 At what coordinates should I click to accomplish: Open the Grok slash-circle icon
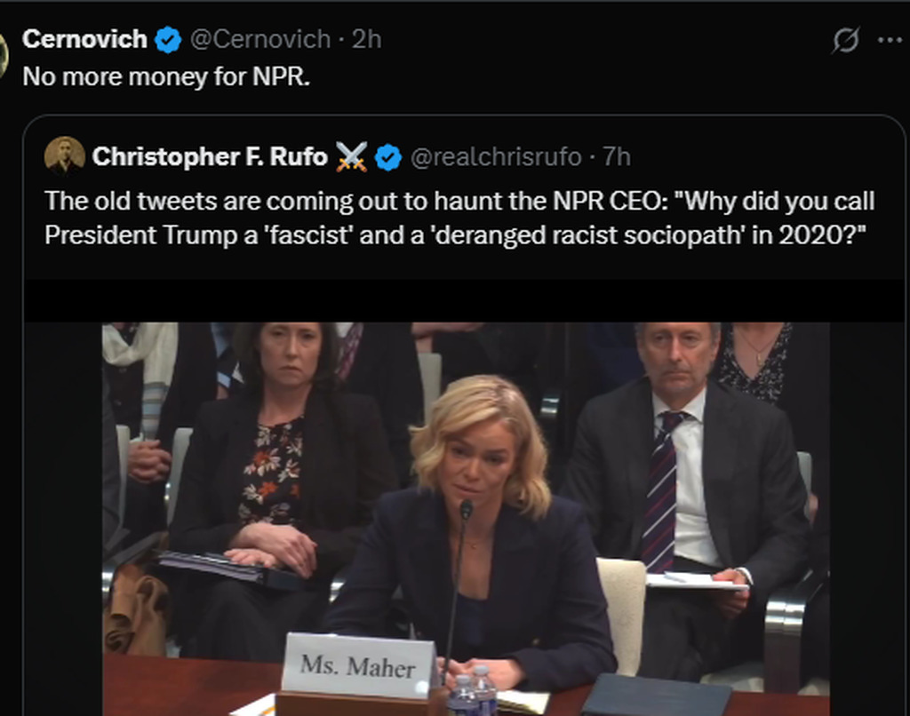click(846, 40)
